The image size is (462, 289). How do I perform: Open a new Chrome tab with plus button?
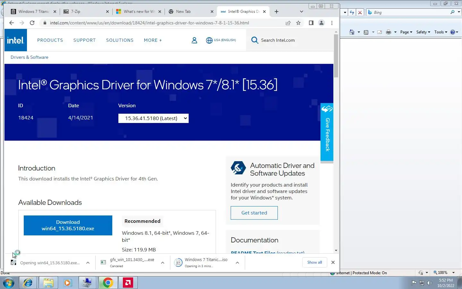(277, 12)
